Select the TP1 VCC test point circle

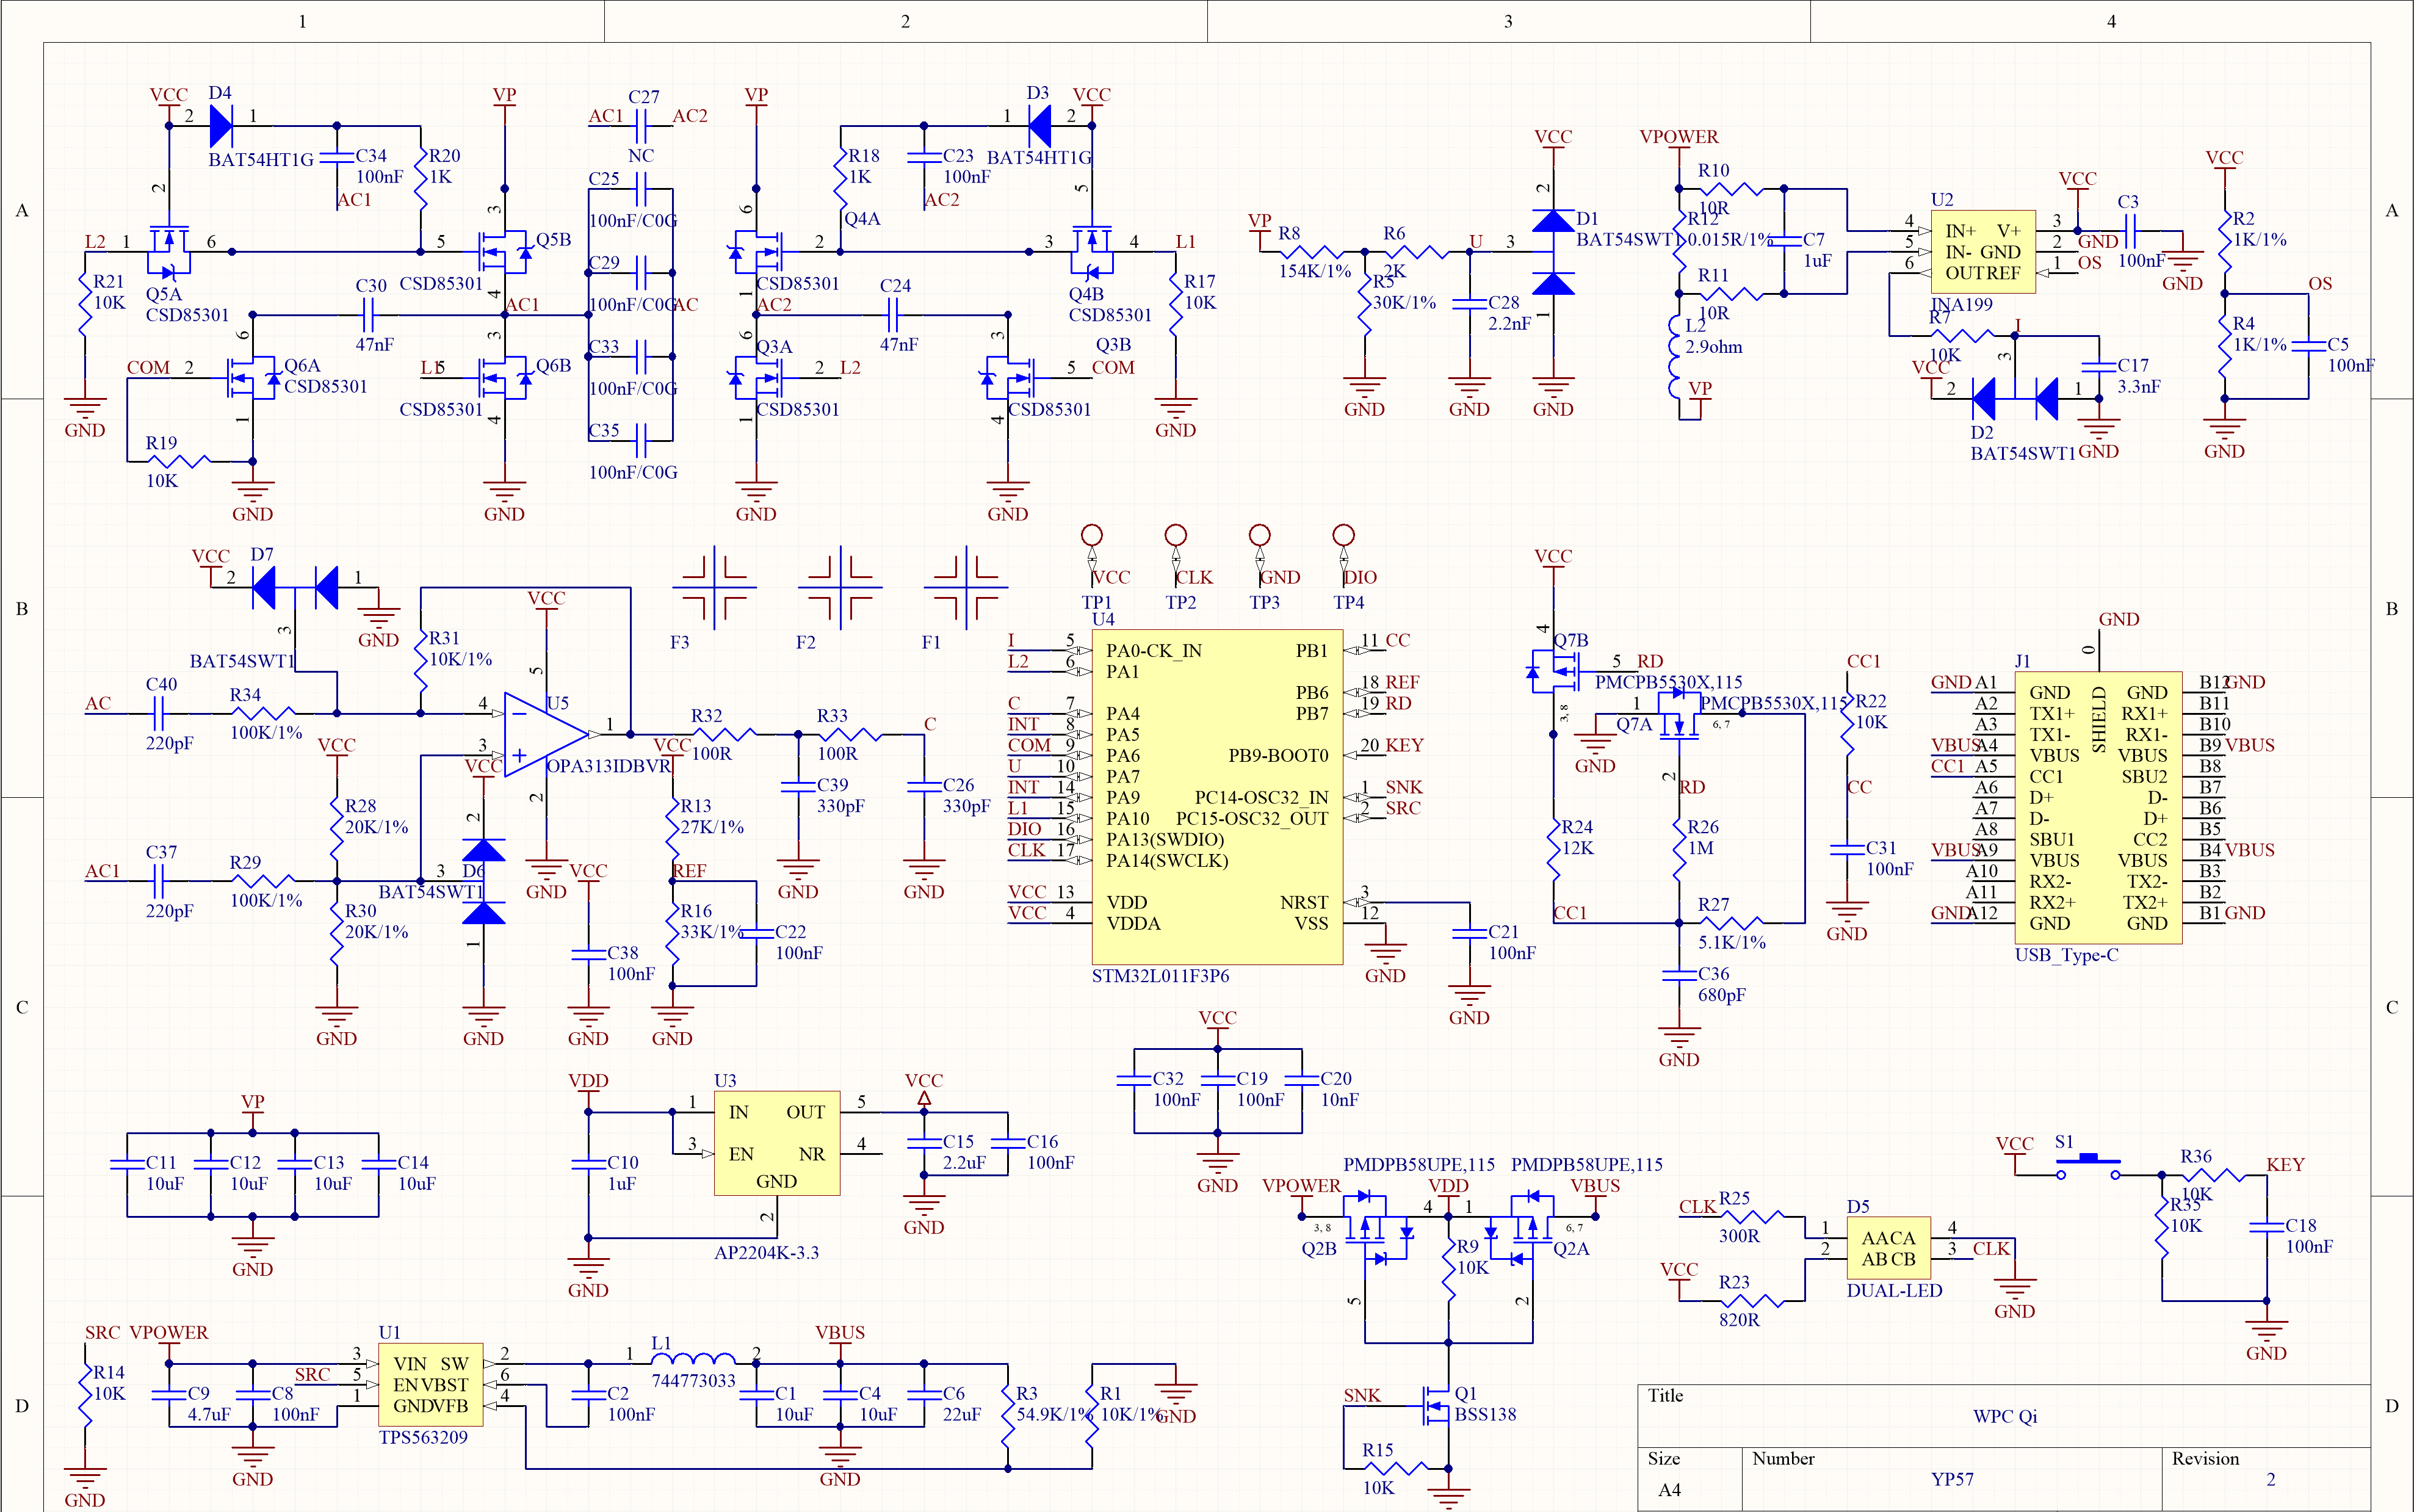point(1092,535)
